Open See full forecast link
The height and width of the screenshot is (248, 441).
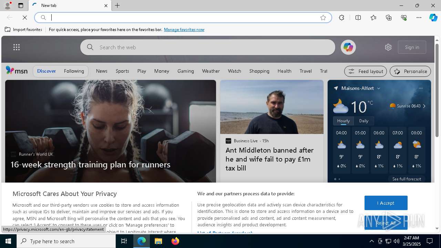[407, 179]
